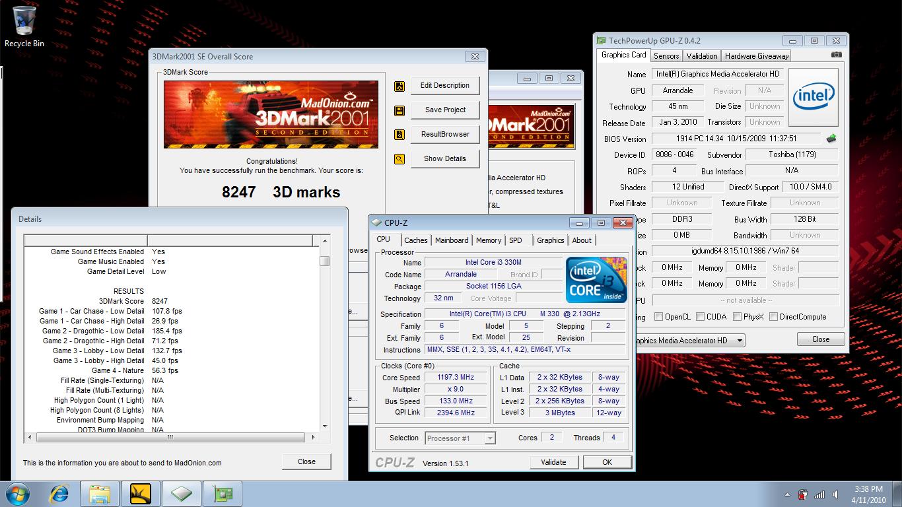This screenshot has width=902, height=507.
Task: Click the Save Project disk icon
Action: pyautogui.click(x=399, y=110)
